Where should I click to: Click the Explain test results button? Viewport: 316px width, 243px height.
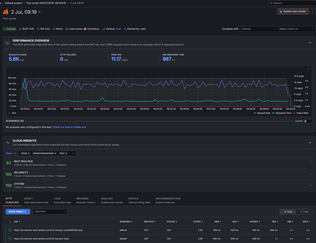pos(293,11)
